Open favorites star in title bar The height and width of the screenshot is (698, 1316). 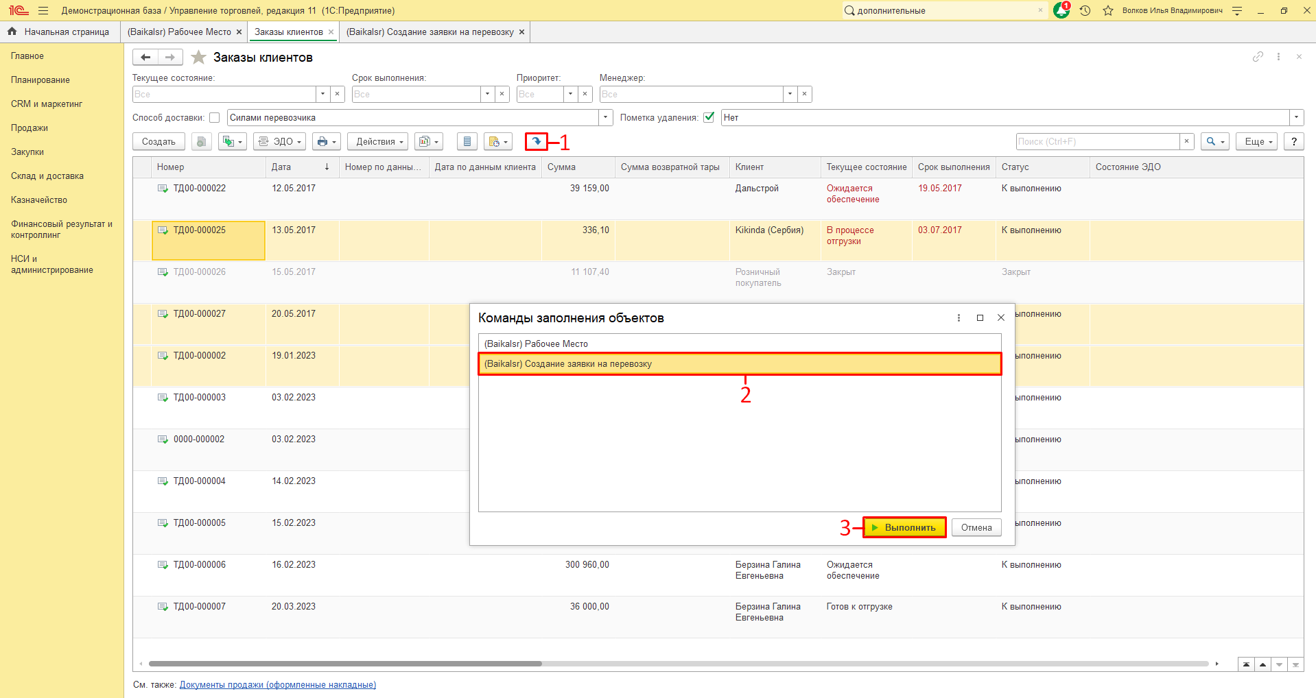pyautogui.click(x=1107, y=10)
